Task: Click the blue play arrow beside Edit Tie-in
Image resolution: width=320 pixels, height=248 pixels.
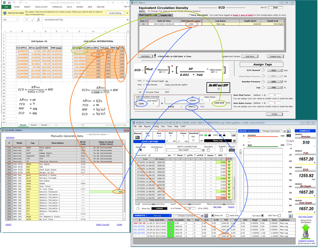Action: [291, 216]
